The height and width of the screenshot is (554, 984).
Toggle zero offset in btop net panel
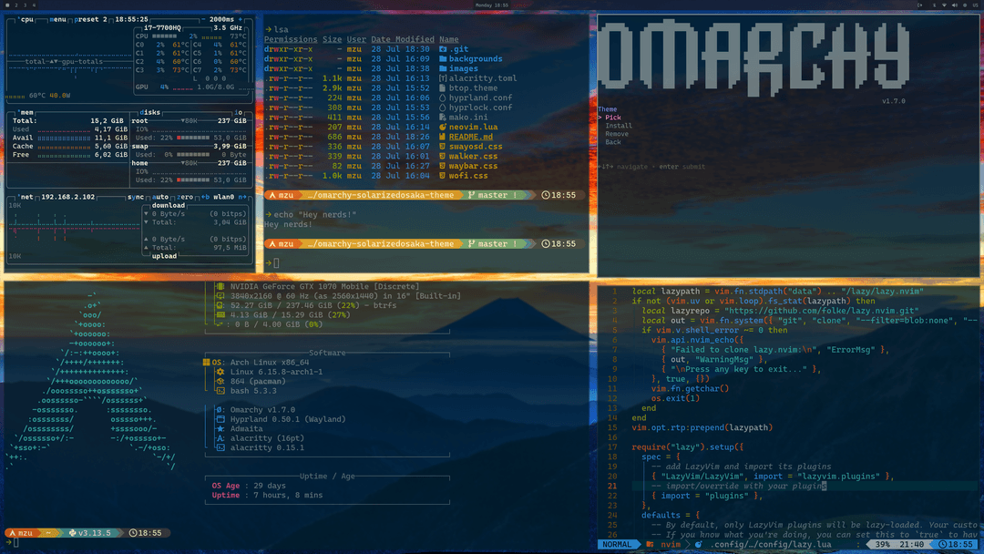185,196
